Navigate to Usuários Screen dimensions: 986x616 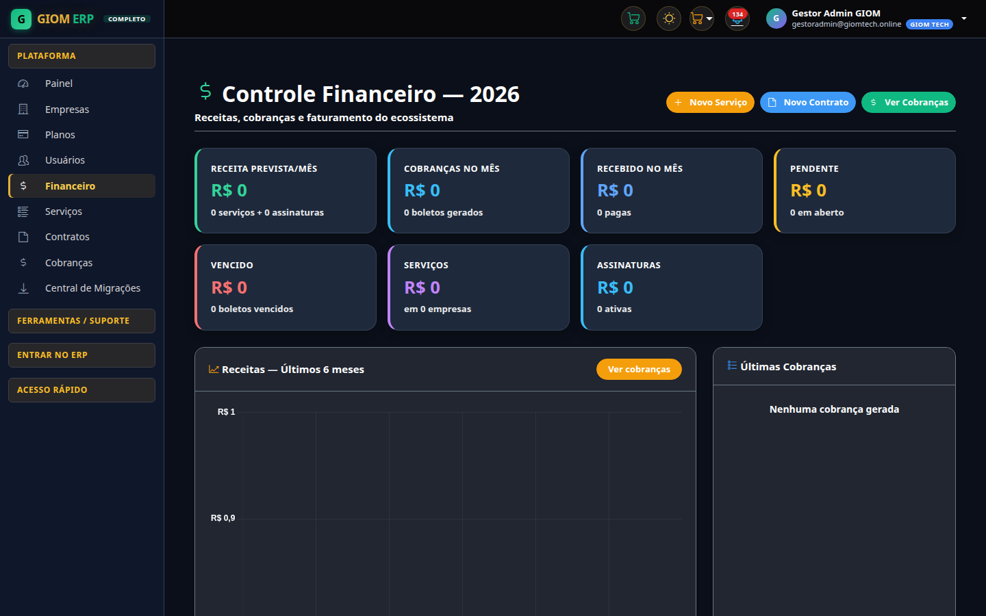tap(81, 160)
